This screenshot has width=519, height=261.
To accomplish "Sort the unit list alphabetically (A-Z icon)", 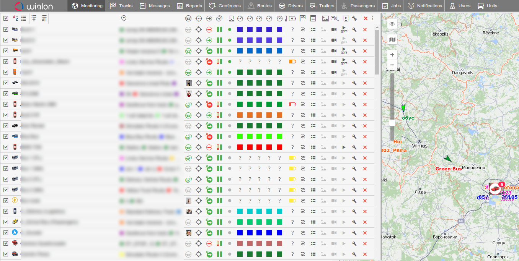I will [15, 18].
